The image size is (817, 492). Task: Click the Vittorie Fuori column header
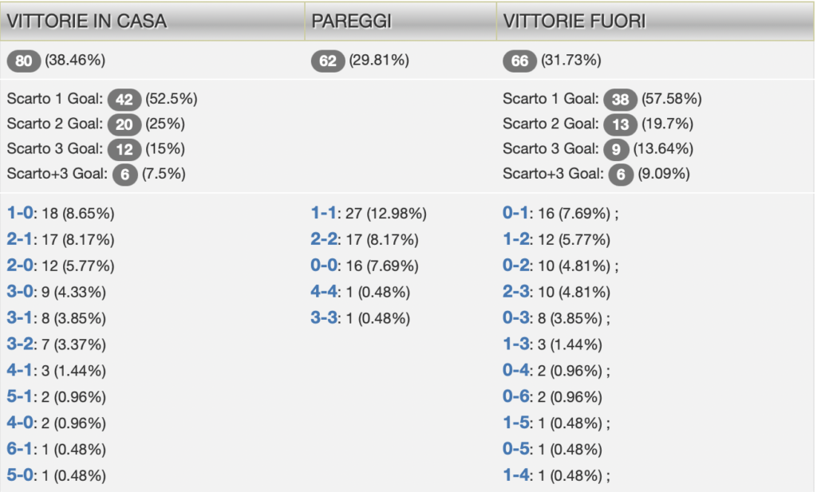click(x=574, y=22)
